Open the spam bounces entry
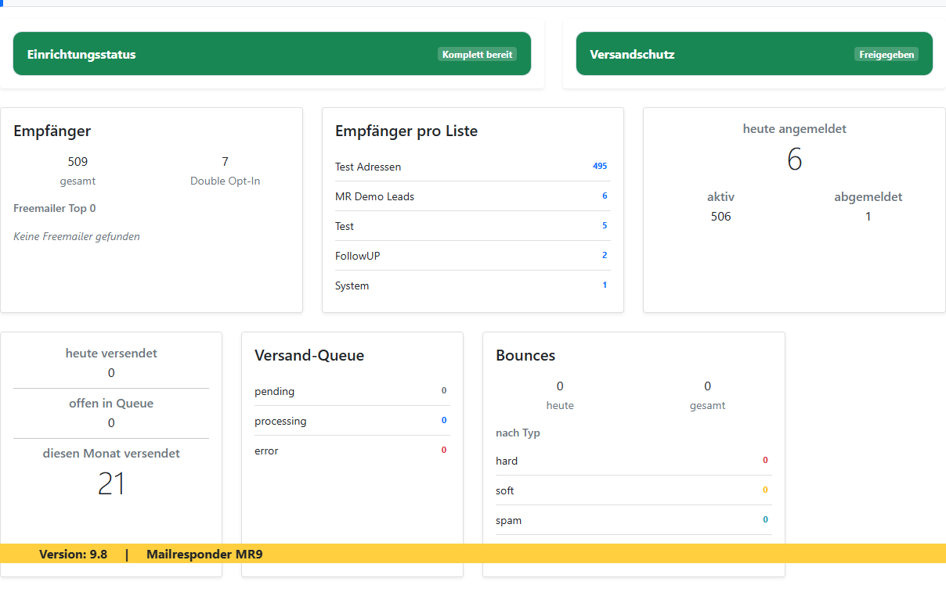 (x=765, y=520)
